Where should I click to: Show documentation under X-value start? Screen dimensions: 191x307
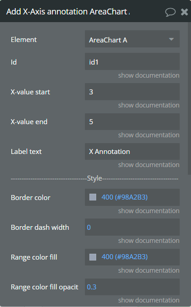pyautogui.click(x=149, y=105)
